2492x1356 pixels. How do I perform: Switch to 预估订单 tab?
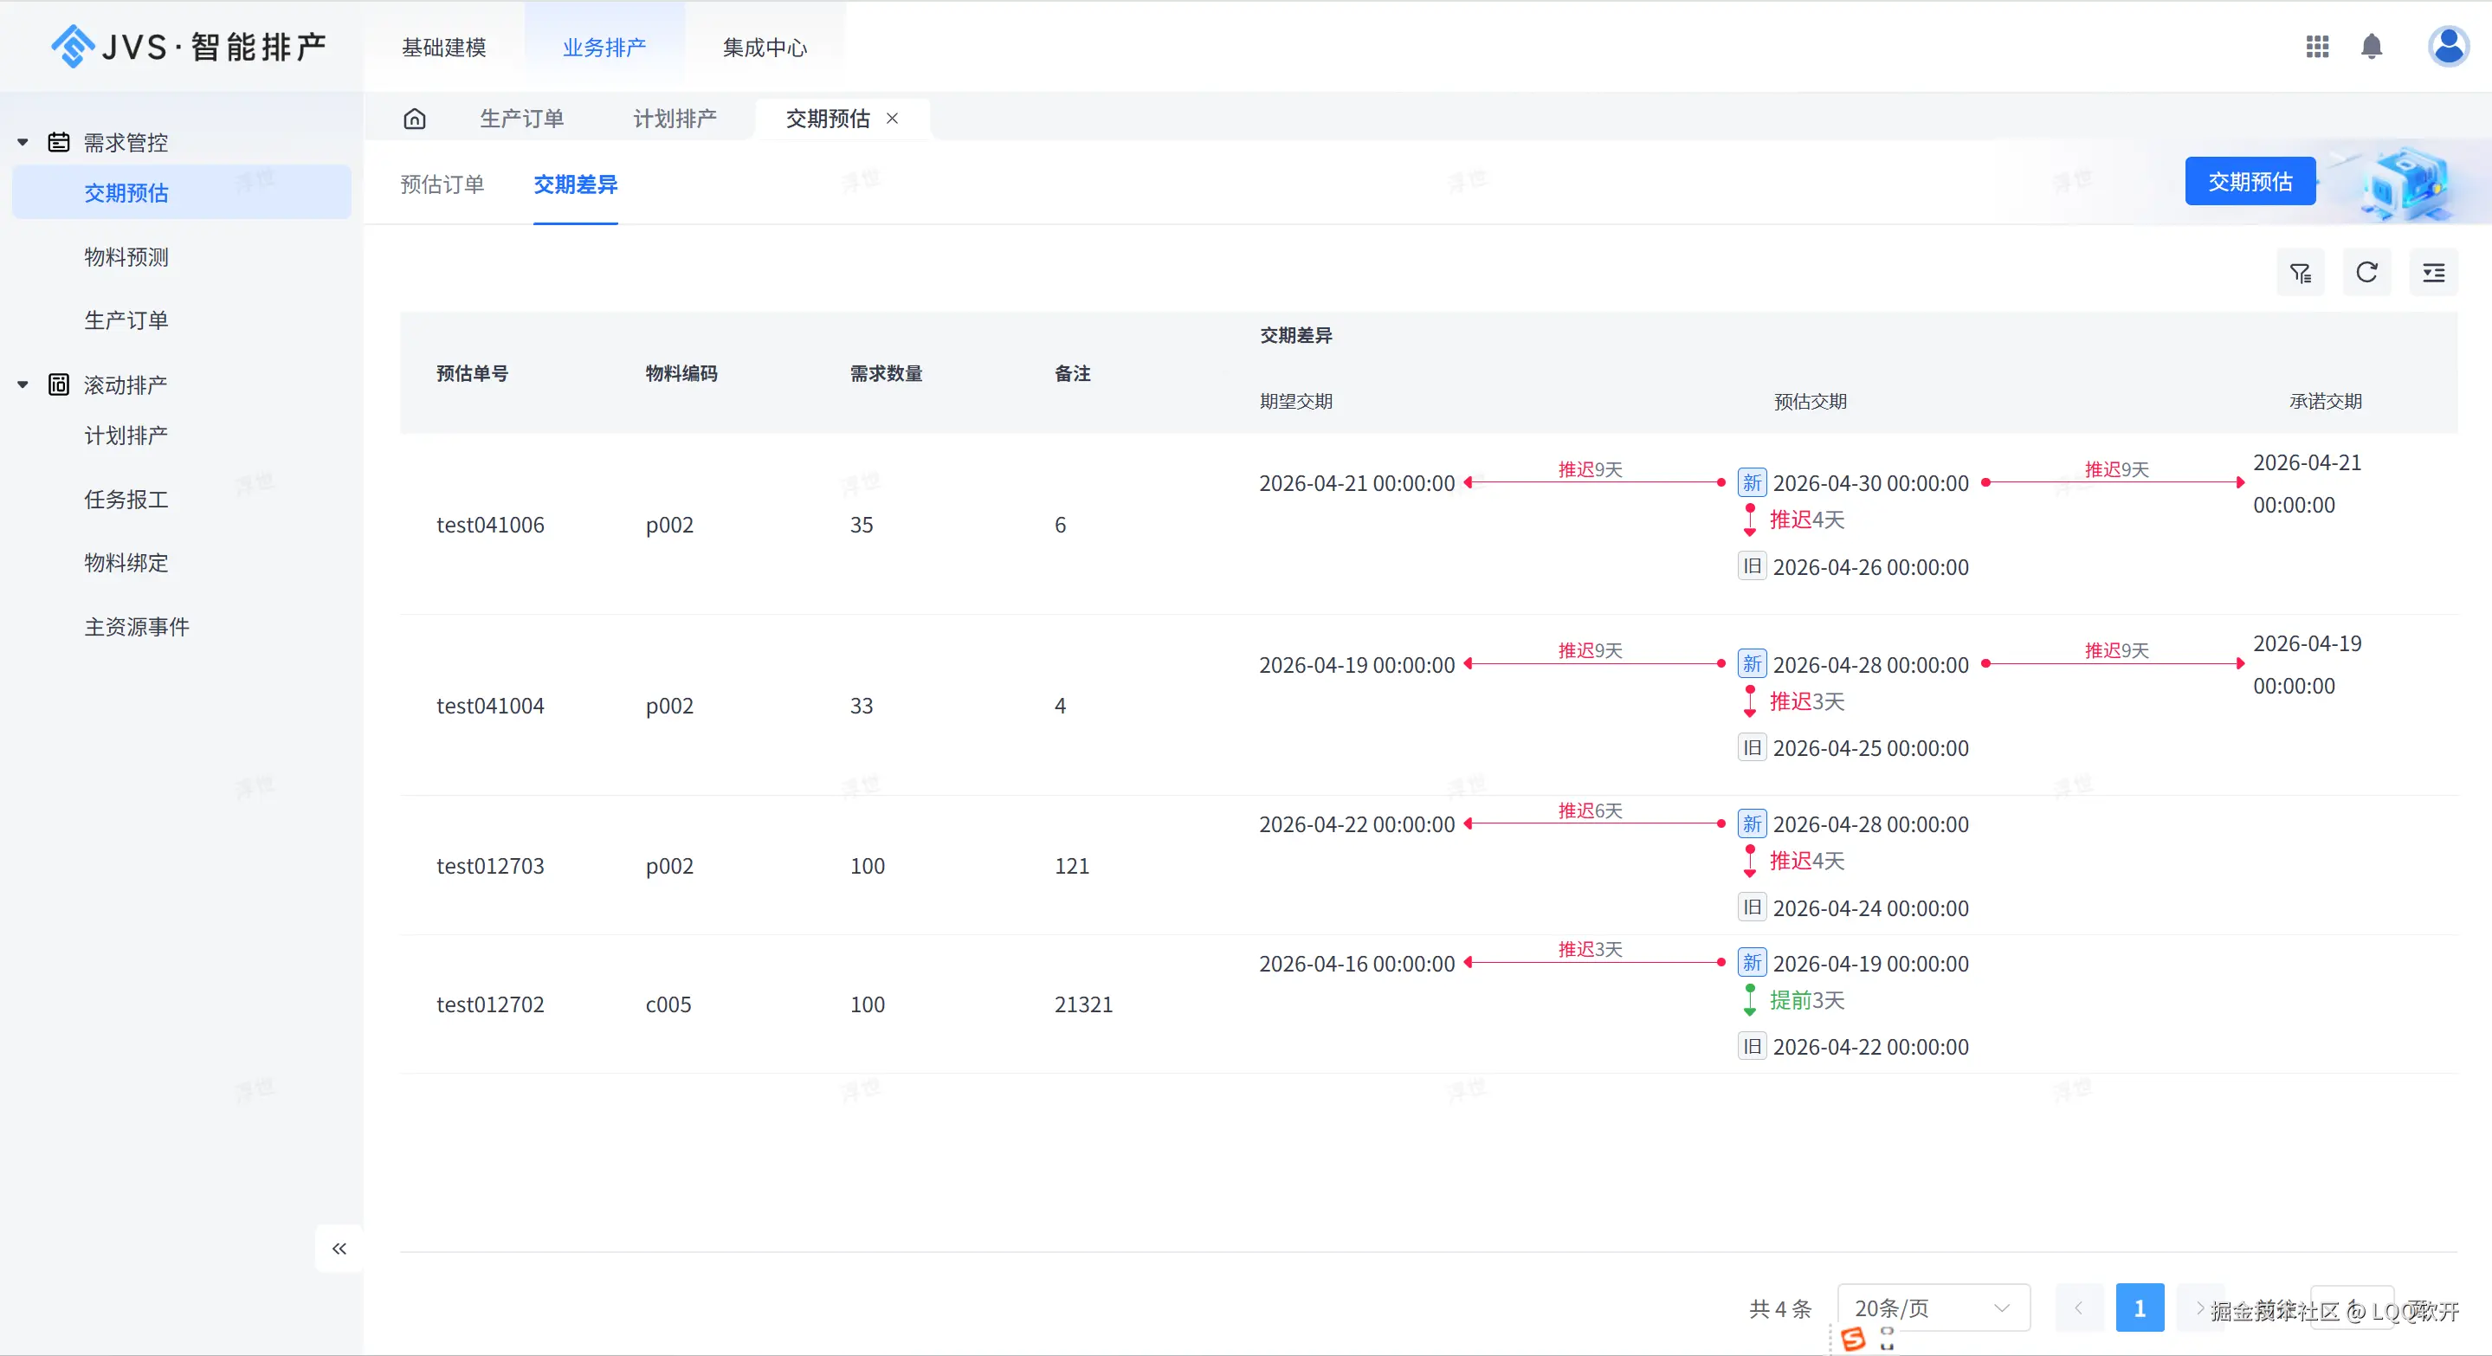[442, 184]
